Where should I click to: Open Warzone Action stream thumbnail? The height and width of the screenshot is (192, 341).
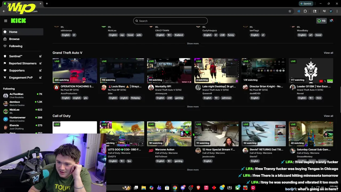click(169, 134)
